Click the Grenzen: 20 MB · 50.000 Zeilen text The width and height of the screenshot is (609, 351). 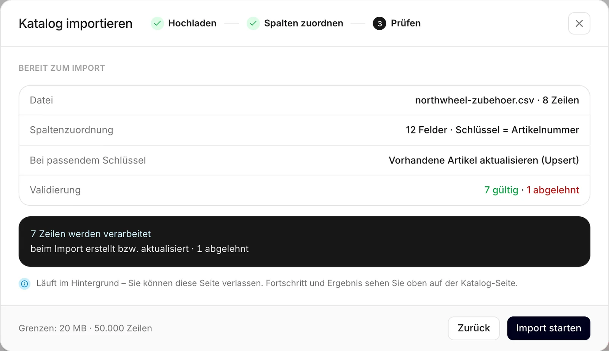[85, 328]
